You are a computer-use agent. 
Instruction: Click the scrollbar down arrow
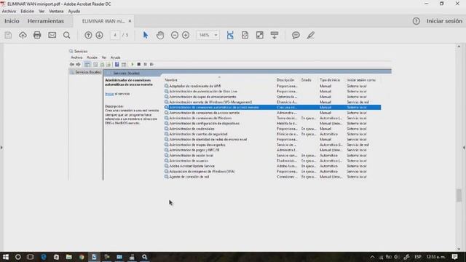click(x=459, y=249)
